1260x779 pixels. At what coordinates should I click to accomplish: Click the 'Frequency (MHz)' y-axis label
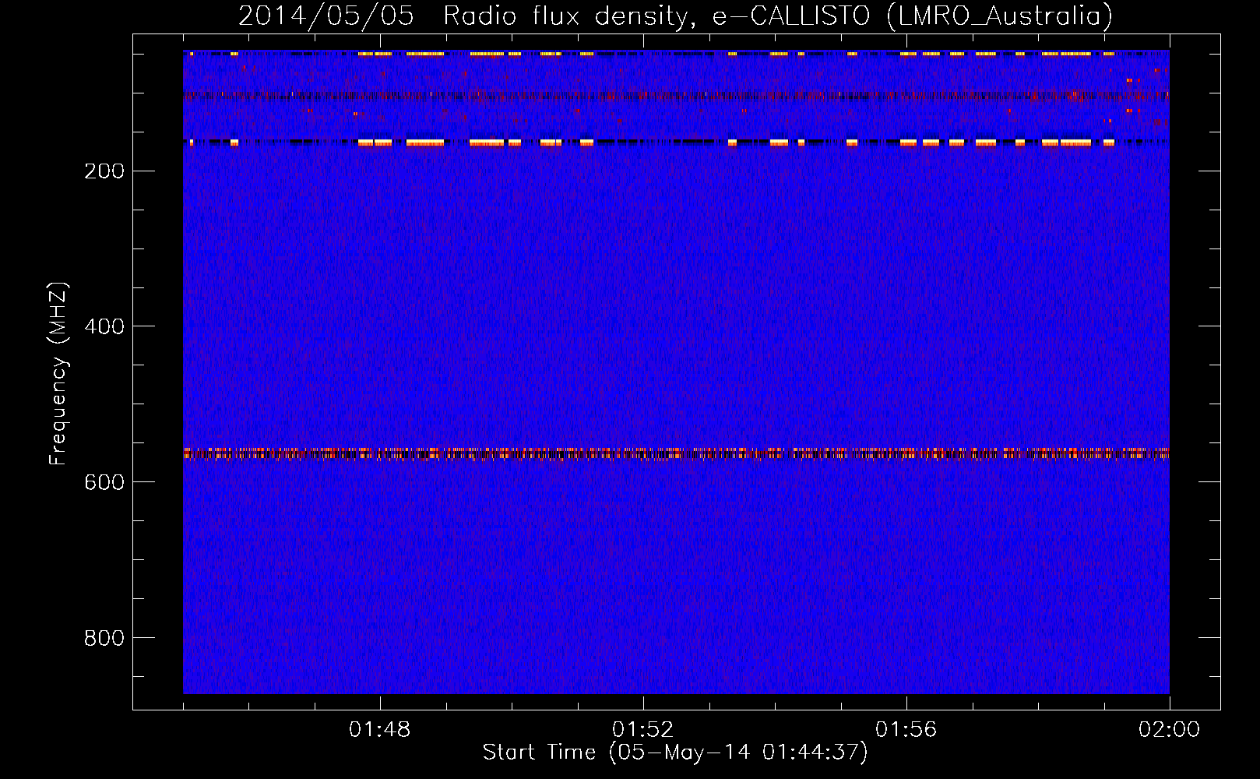click(58, 373)
